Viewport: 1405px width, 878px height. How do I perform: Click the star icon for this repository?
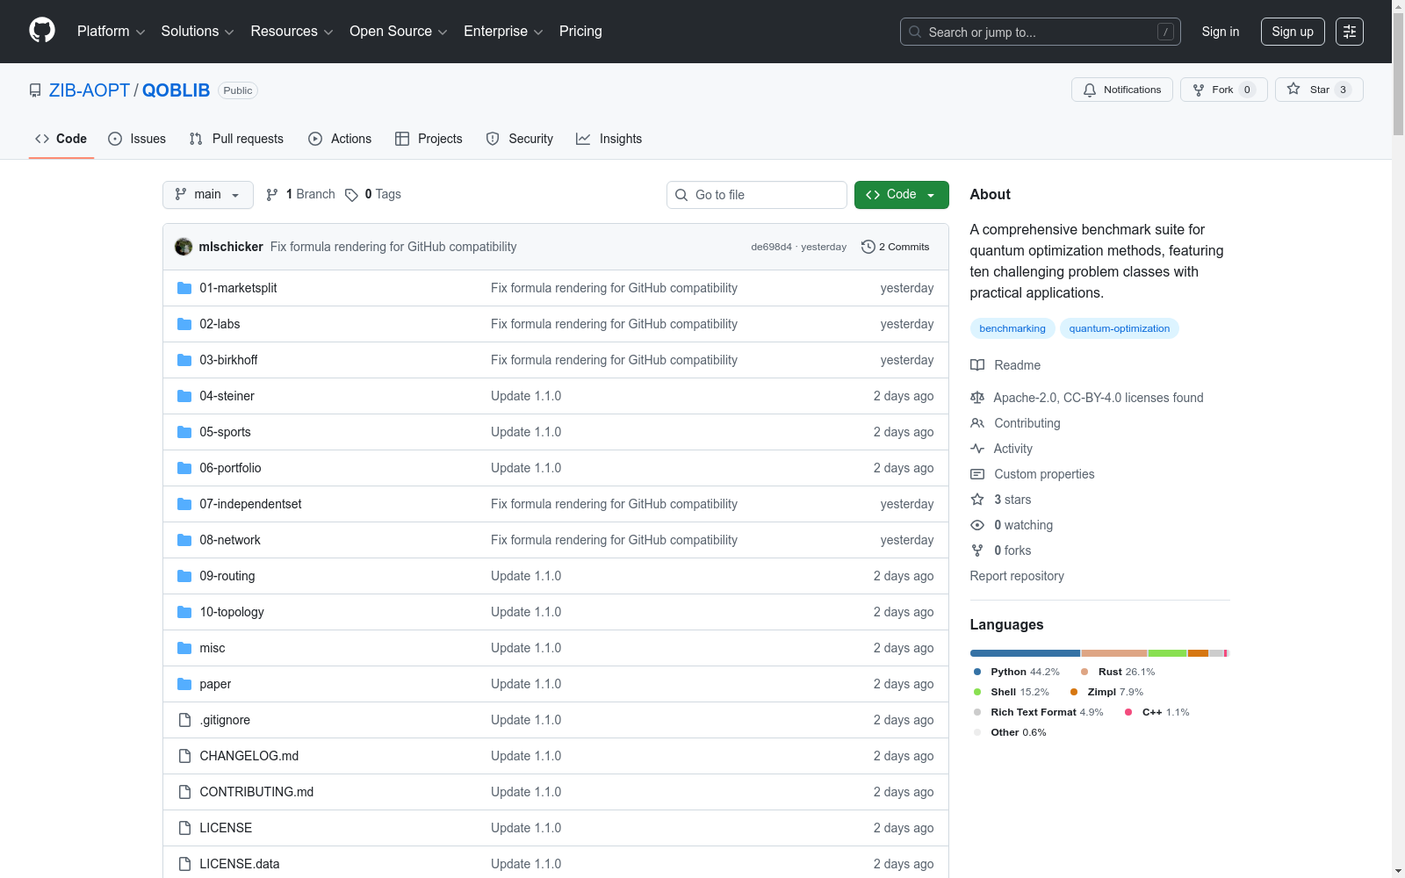[x=1293, y=89]
